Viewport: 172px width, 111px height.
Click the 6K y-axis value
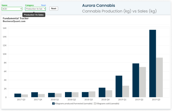coord(5,71)
